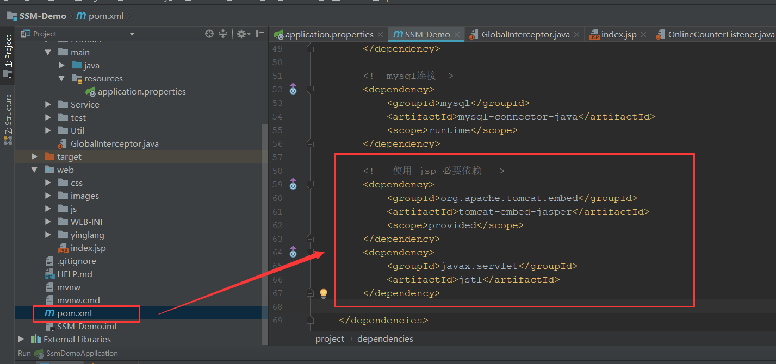Click the gutter override icon on line 59

click(293, 184)
